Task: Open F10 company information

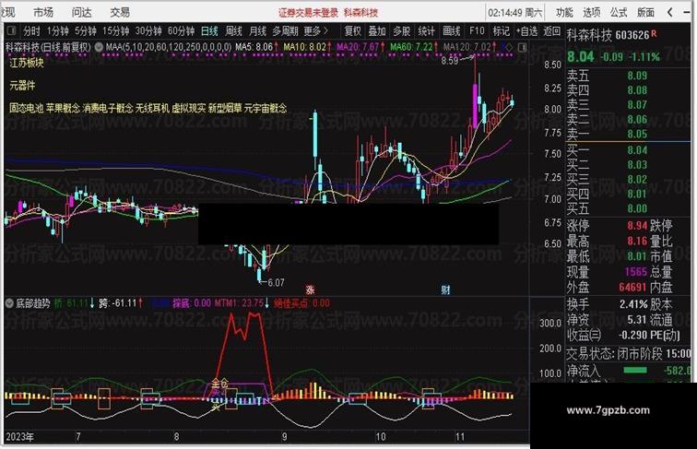Action: point(477,31)
